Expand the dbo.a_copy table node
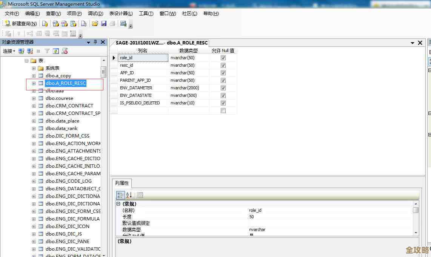 [34, 76]
